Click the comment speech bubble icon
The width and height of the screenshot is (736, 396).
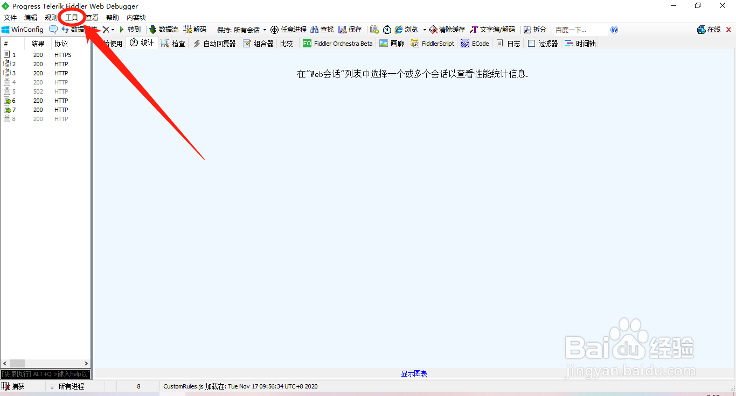click(x=53, y=30)
